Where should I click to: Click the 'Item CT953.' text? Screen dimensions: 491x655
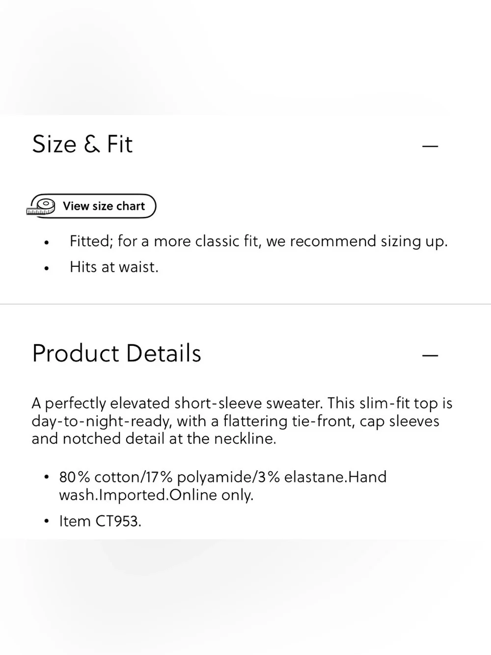pyautogui.click(x=100, y=521)
